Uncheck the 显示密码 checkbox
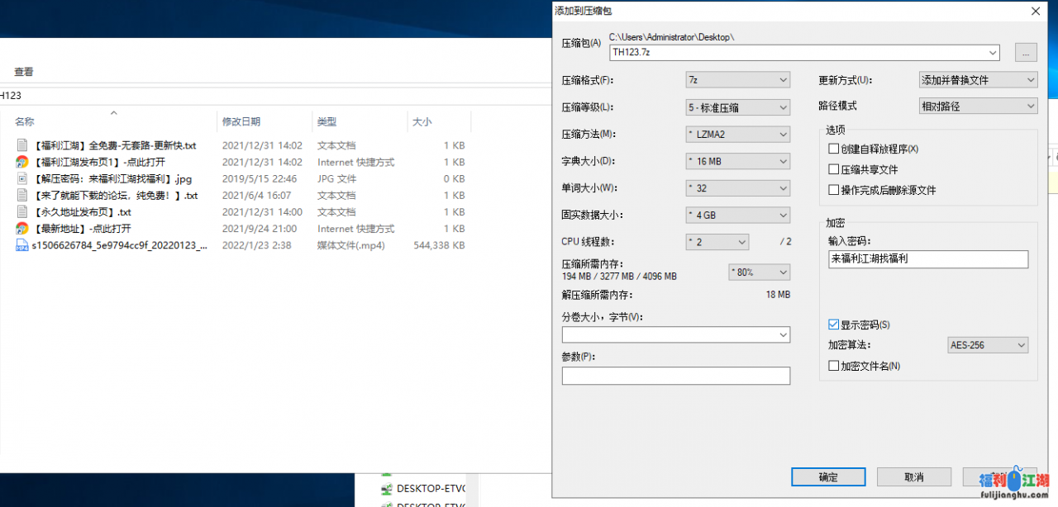1058x507 pixels. click(834, 325)
